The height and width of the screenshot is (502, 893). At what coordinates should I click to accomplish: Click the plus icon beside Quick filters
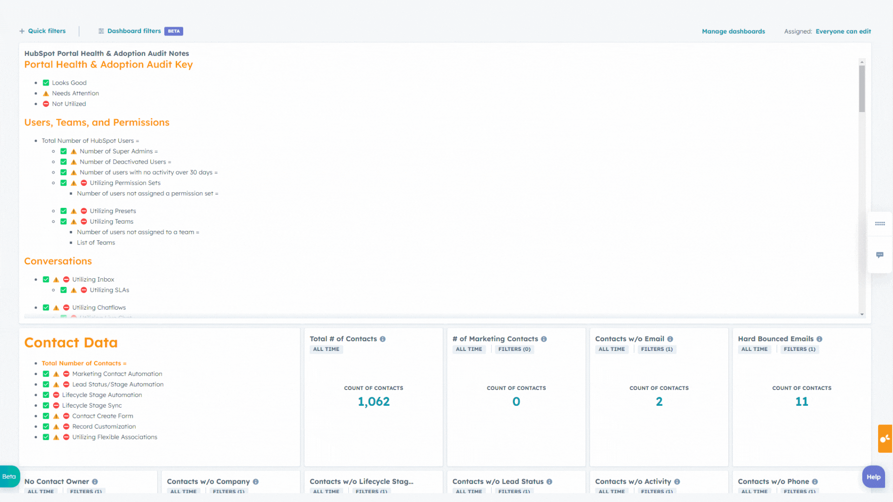click(22, 31)
